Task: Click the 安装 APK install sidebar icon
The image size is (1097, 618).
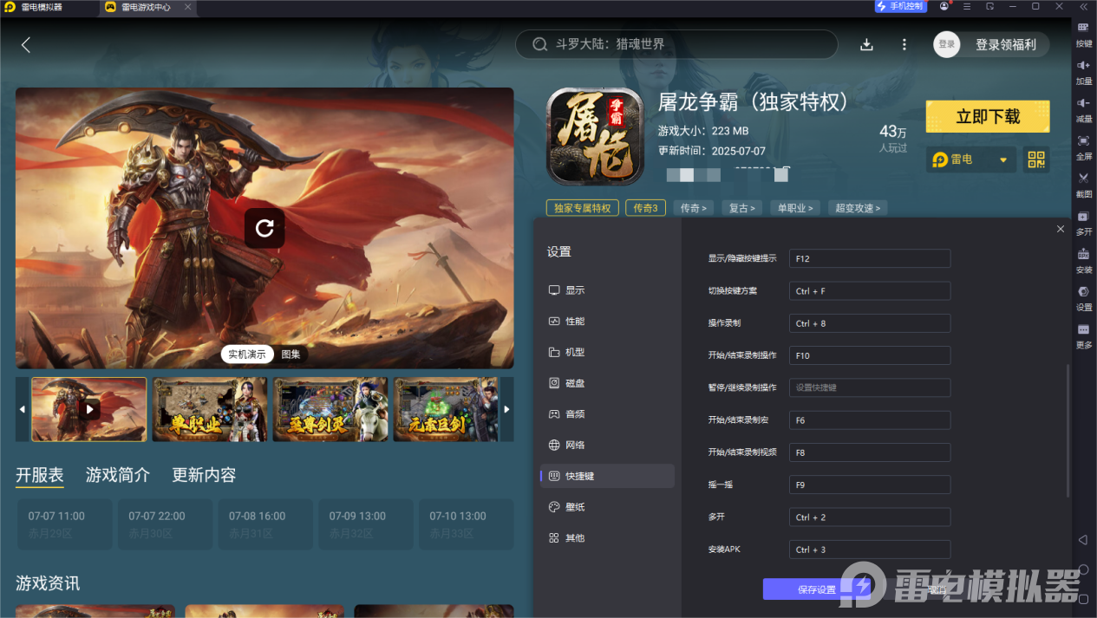Action: 1083,259
